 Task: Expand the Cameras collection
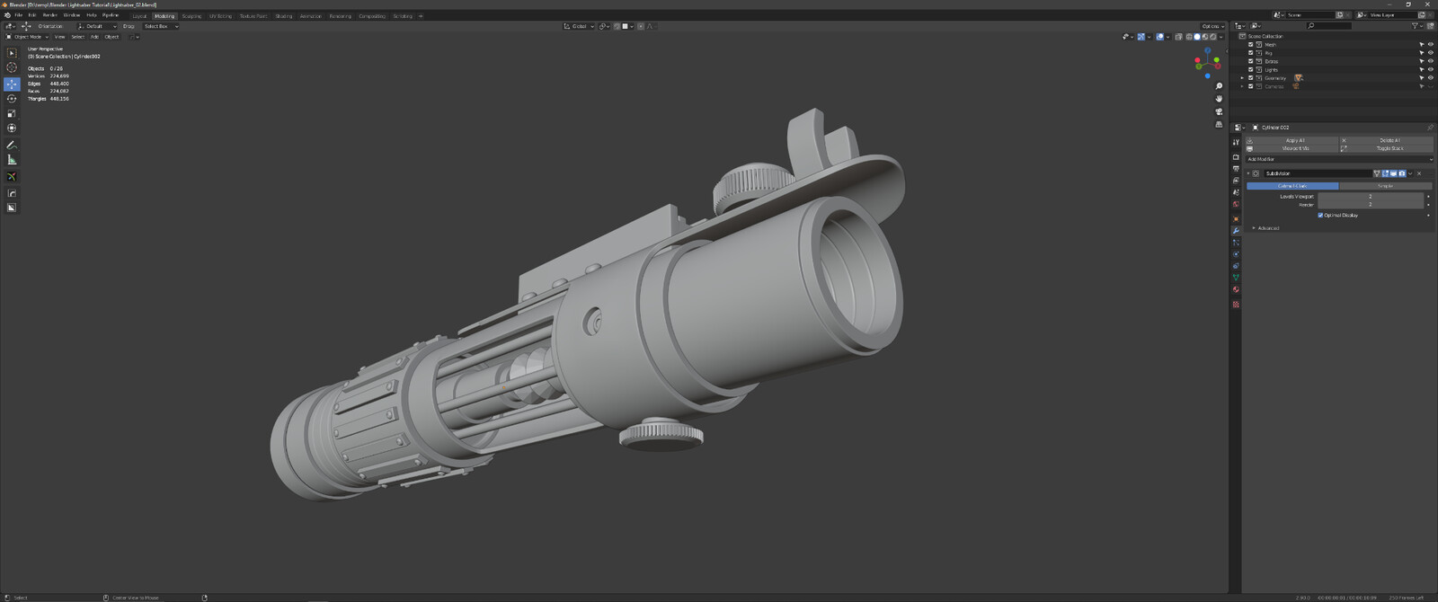click(x=1243, y=86)
